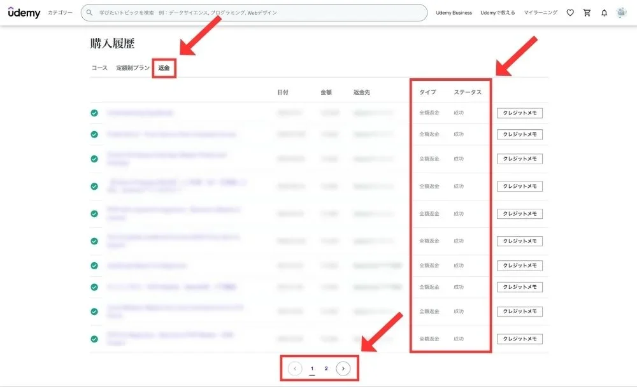Jump to page 2 of the results

[x=326, y=369]
